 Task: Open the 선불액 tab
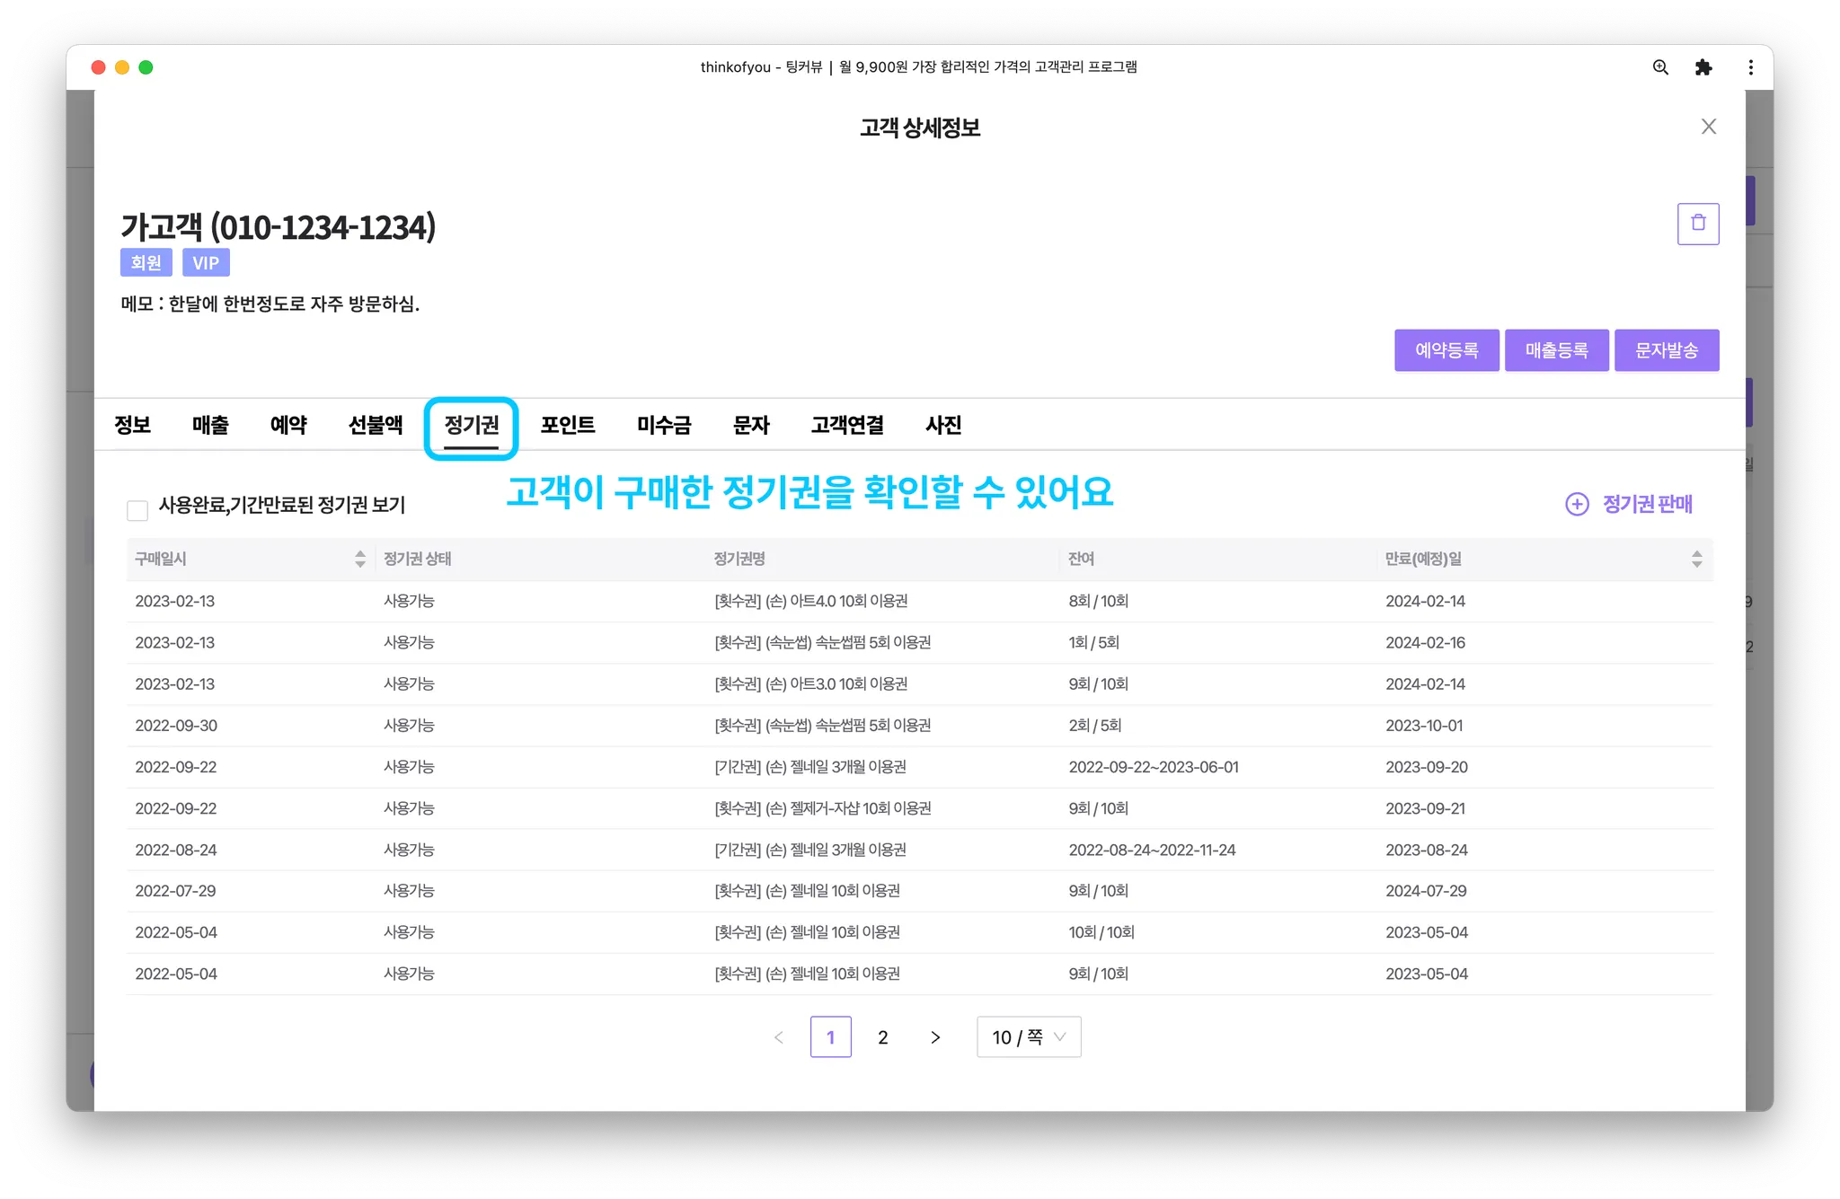coord(375,425)
